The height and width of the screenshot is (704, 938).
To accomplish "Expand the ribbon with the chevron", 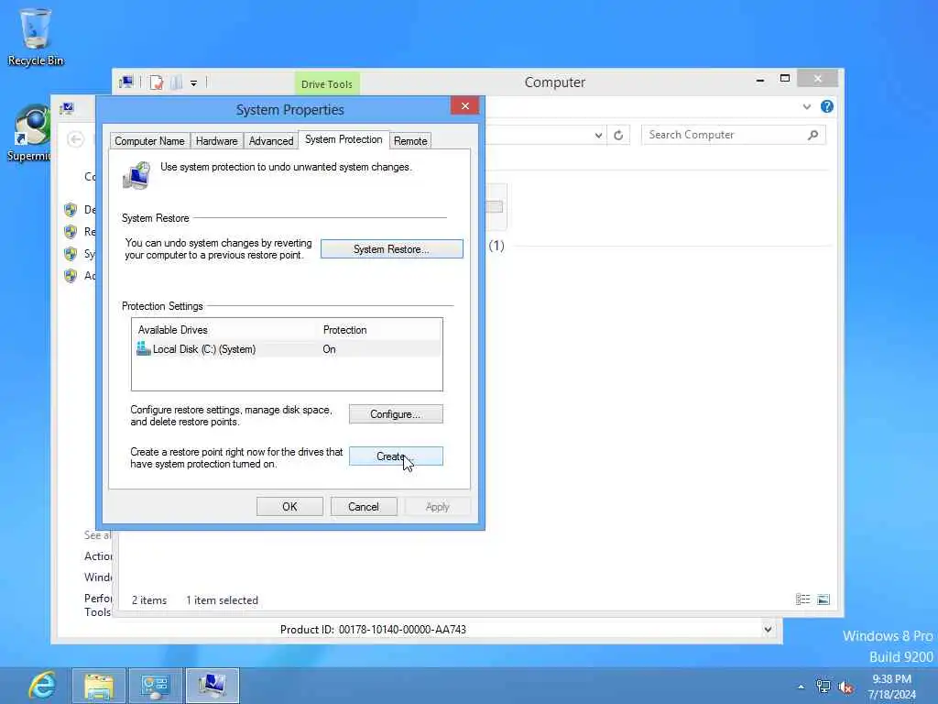I will [807, 106].
